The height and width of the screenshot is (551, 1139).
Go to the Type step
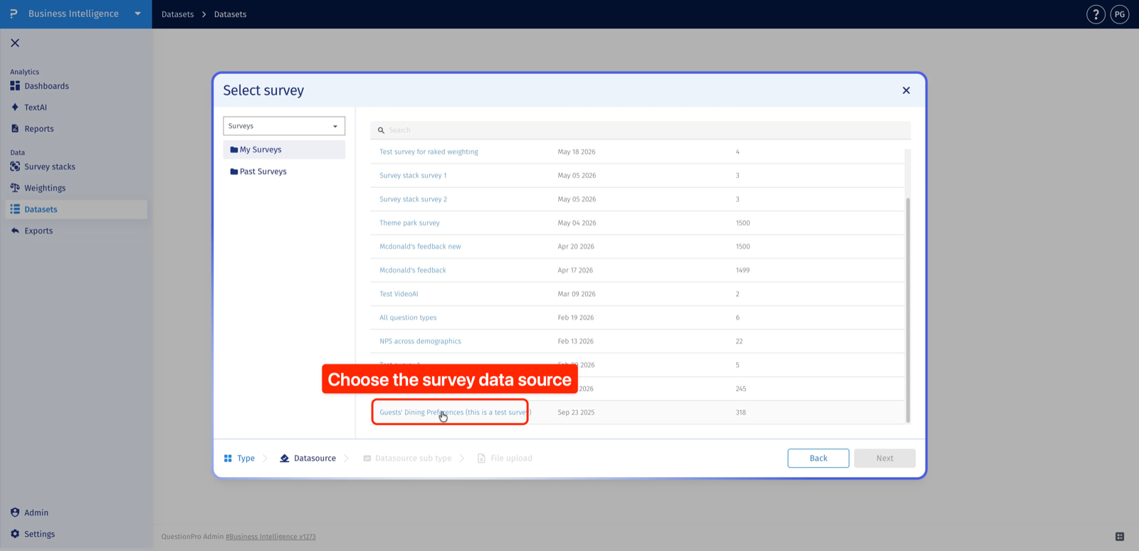tap(239, 458)
